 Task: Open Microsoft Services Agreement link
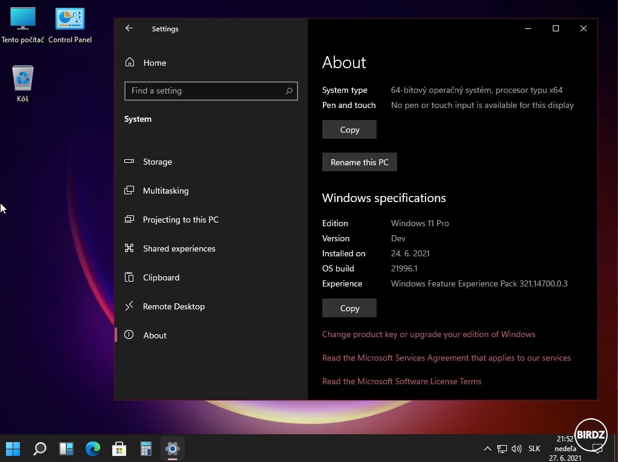point(446,358)
